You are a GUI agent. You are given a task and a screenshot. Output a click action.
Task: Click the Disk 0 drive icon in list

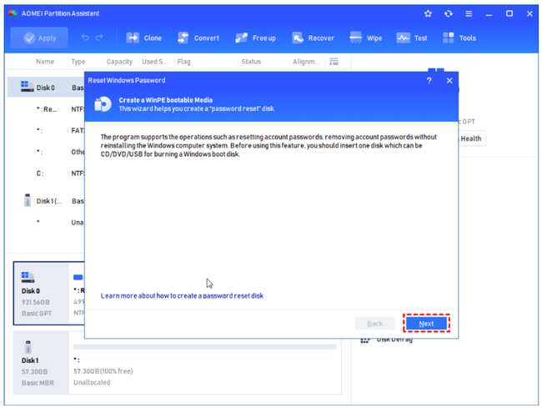click(x=27, y=87)
